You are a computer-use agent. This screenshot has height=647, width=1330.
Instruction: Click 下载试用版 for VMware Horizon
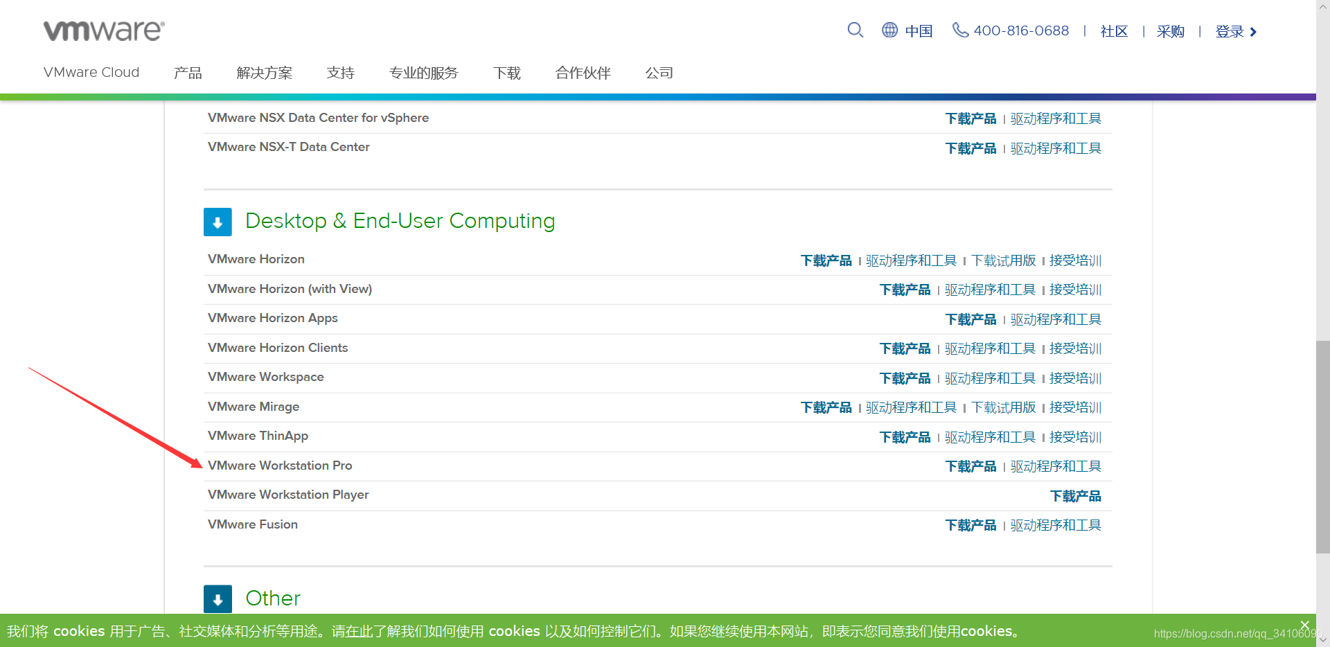click(1003, 260)
